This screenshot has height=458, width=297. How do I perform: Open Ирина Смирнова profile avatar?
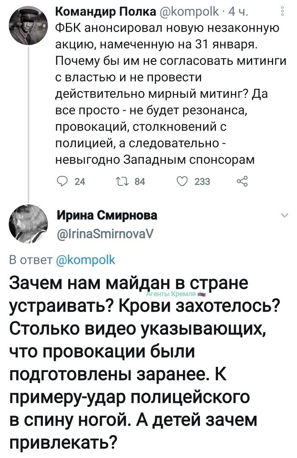[x=28, y=224]
